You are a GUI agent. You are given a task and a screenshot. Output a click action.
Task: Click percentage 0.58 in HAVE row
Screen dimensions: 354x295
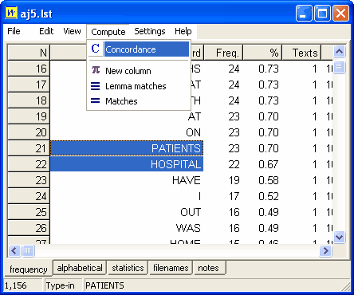[269, 180]
